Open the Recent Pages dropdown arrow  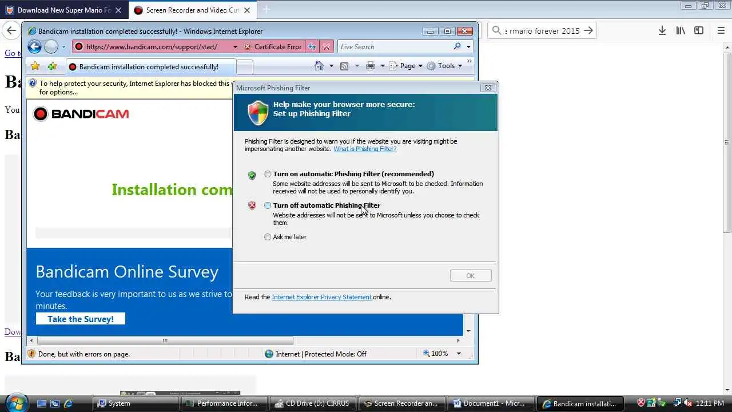coord(63,47)
